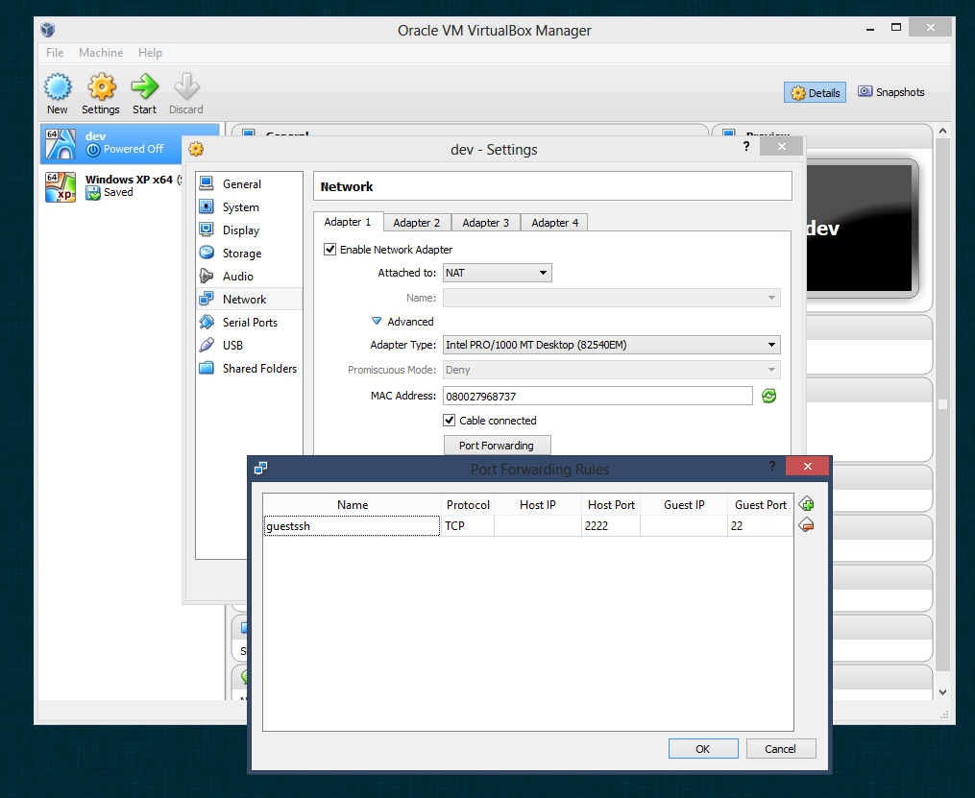Click the VirtualBox cube icon in title bar
Viewport: 975px width, 798px height.
click(48, 30)
